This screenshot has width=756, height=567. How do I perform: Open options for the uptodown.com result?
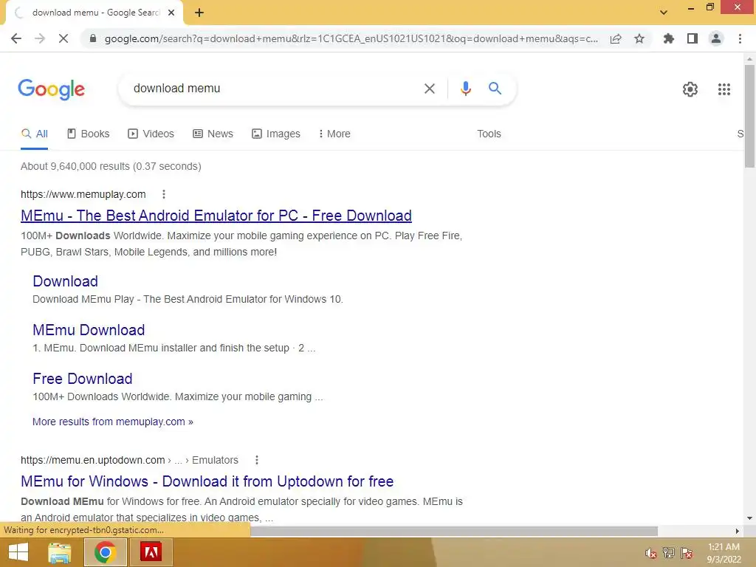click(257, 461)
